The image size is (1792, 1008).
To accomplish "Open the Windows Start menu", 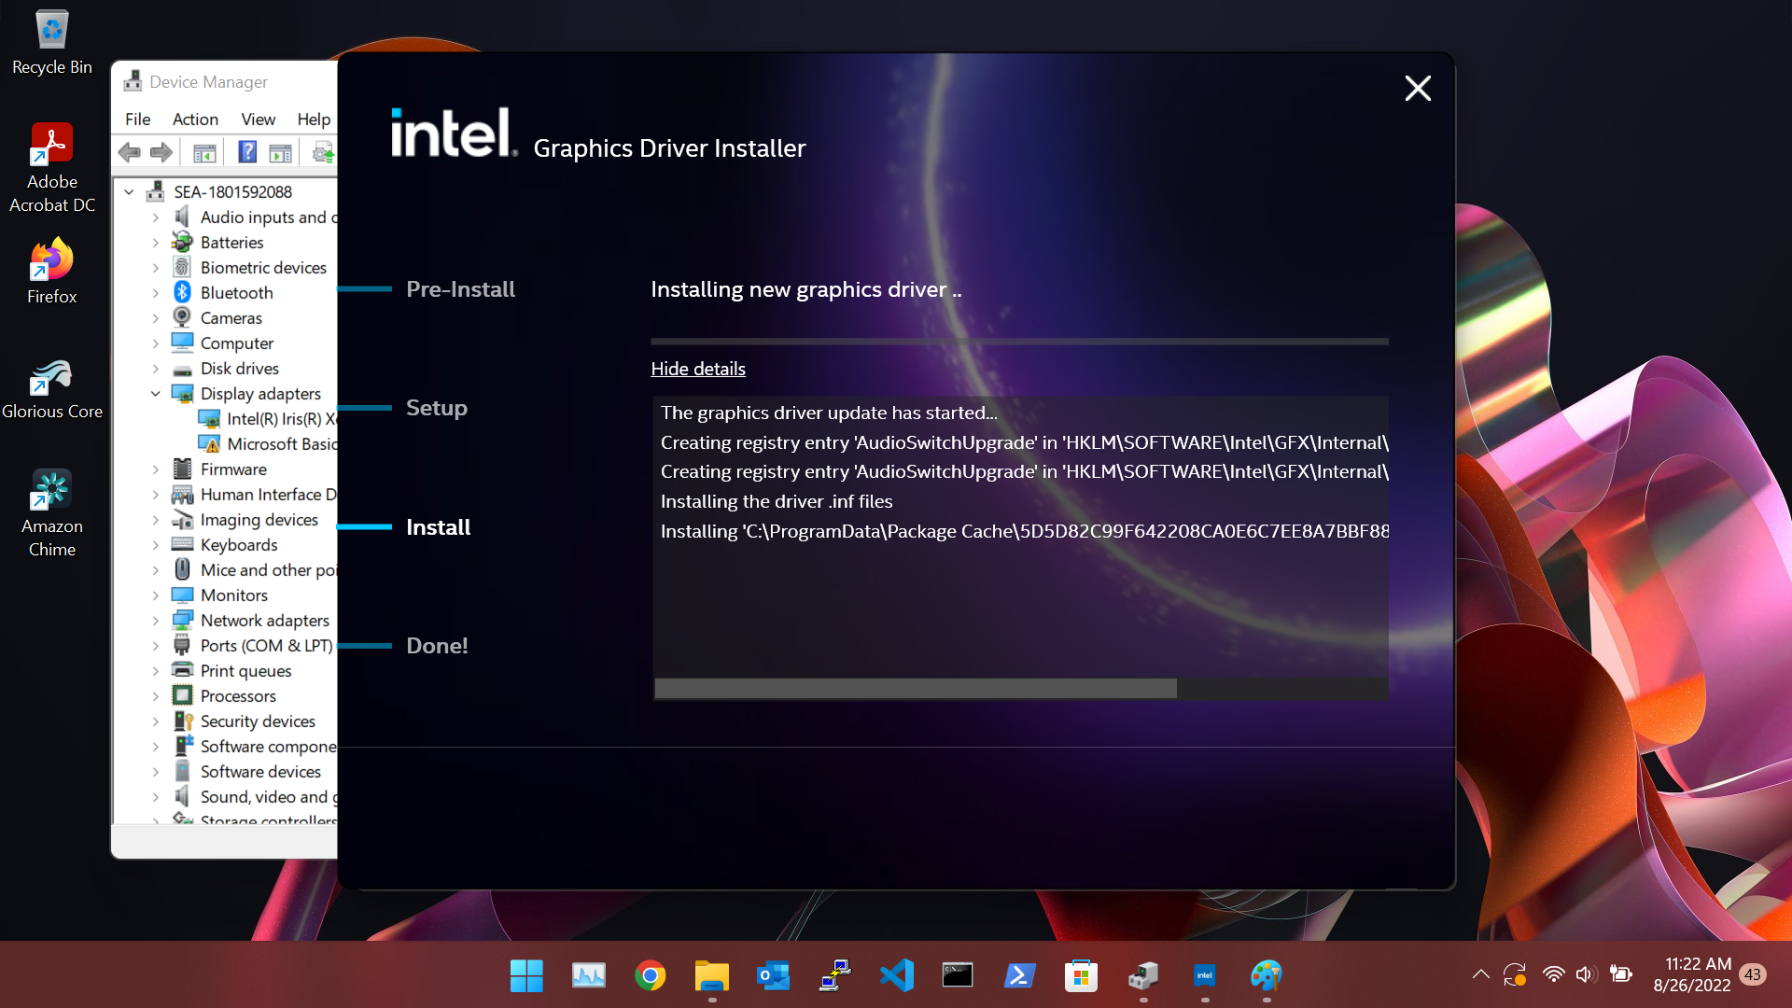I will point(526,976).
